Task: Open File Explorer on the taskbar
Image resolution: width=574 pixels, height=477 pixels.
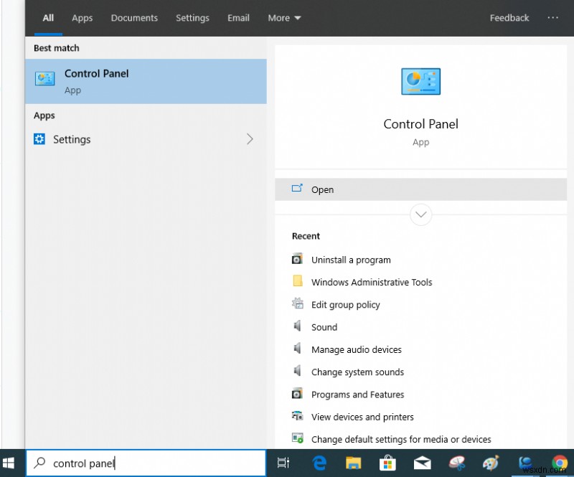Action: point(353,463)
